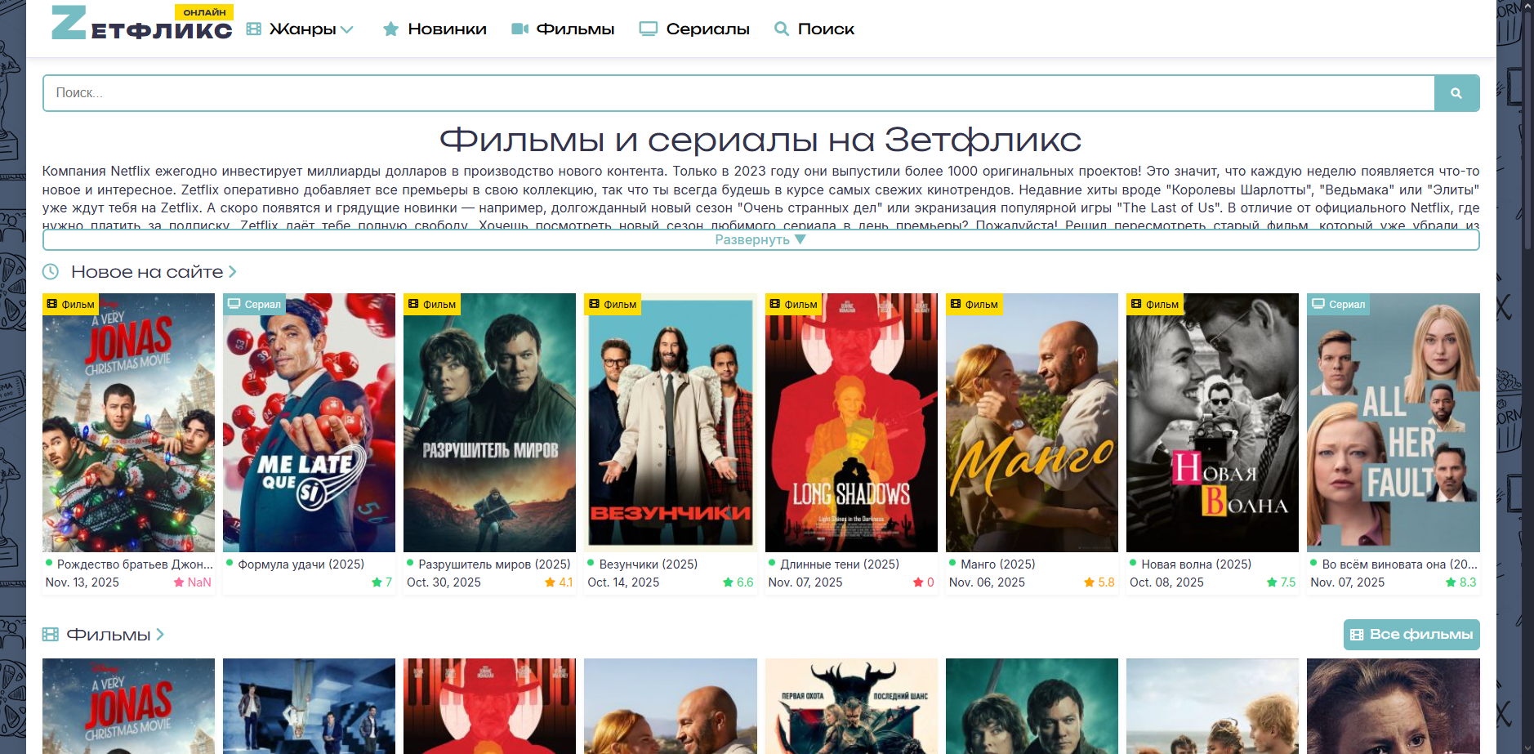Viewport: 1534px width, 754px height.
Task: Click the camera icon beside Фильмы
Action: (520, 29)
